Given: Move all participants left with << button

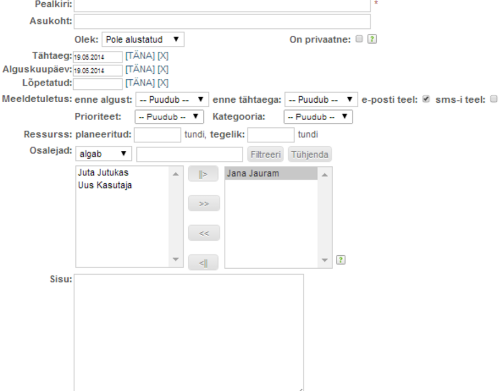Looking at the screenshot, I should (x=204, y=233).
